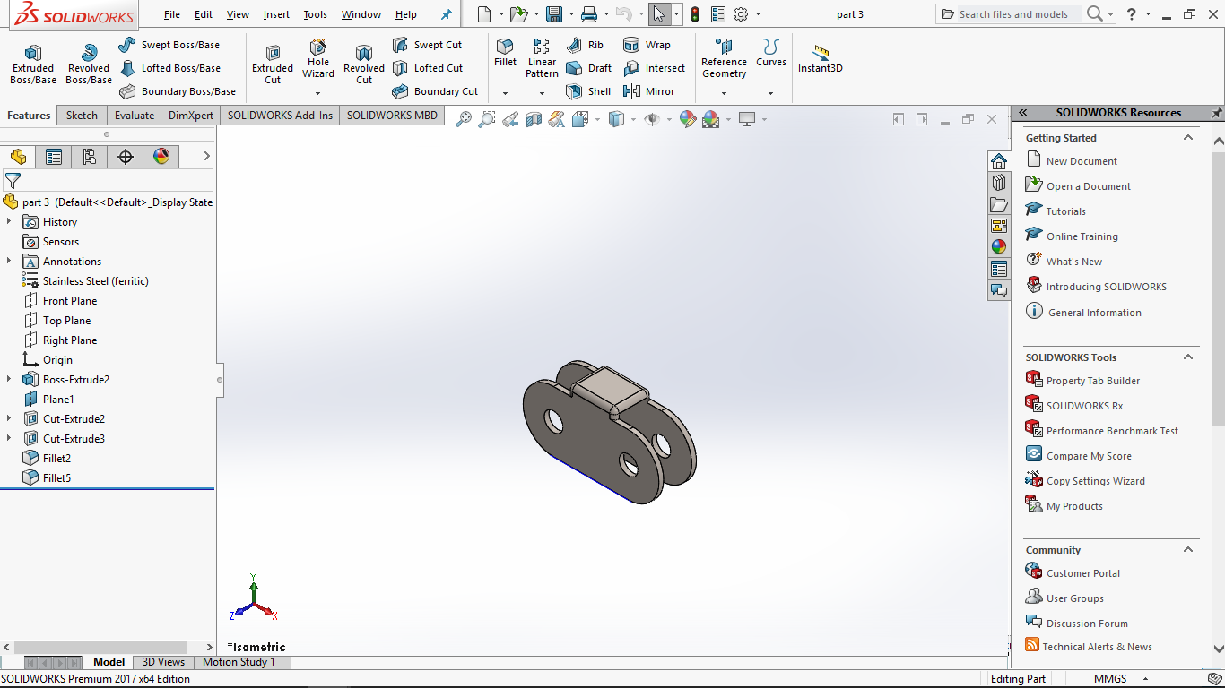The image size is (1225, 688).
Task: Open the SOLIDWORKS Rx link
Action: (1084, 406)
